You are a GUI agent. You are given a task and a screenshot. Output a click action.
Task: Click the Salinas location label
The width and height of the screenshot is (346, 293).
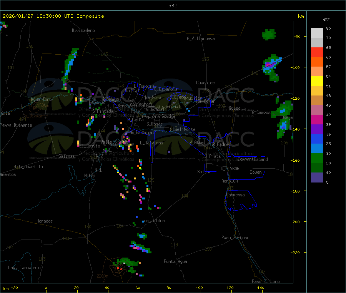point(67,156)
